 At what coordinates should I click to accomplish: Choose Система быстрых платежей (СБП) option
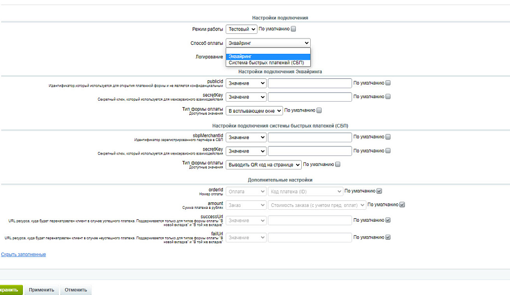point(268,63)
